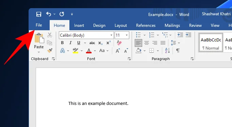Image resolution: width=232 pixels, height=127 pixels.
Task: Open Customize Quick Access Toolbar menu
Action: point(72,14)
